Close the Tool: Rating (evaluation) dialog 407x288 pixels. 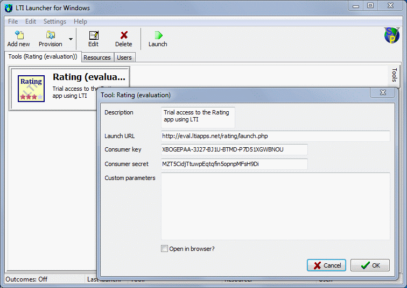coord(383,92)
